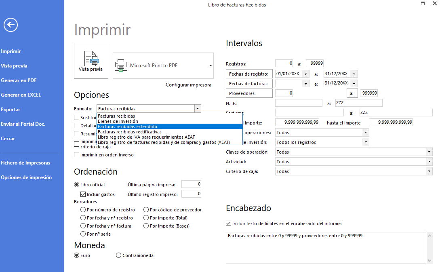Open the Fechas de facturas end date dropdown

354,84
